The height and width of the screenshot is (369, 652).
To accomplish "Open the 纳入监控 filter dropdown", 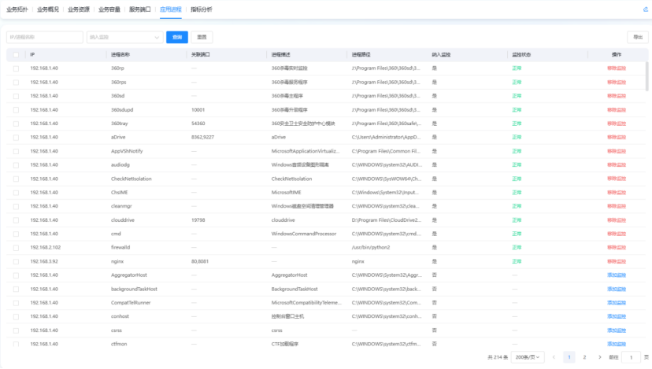I will click(124, 37).
